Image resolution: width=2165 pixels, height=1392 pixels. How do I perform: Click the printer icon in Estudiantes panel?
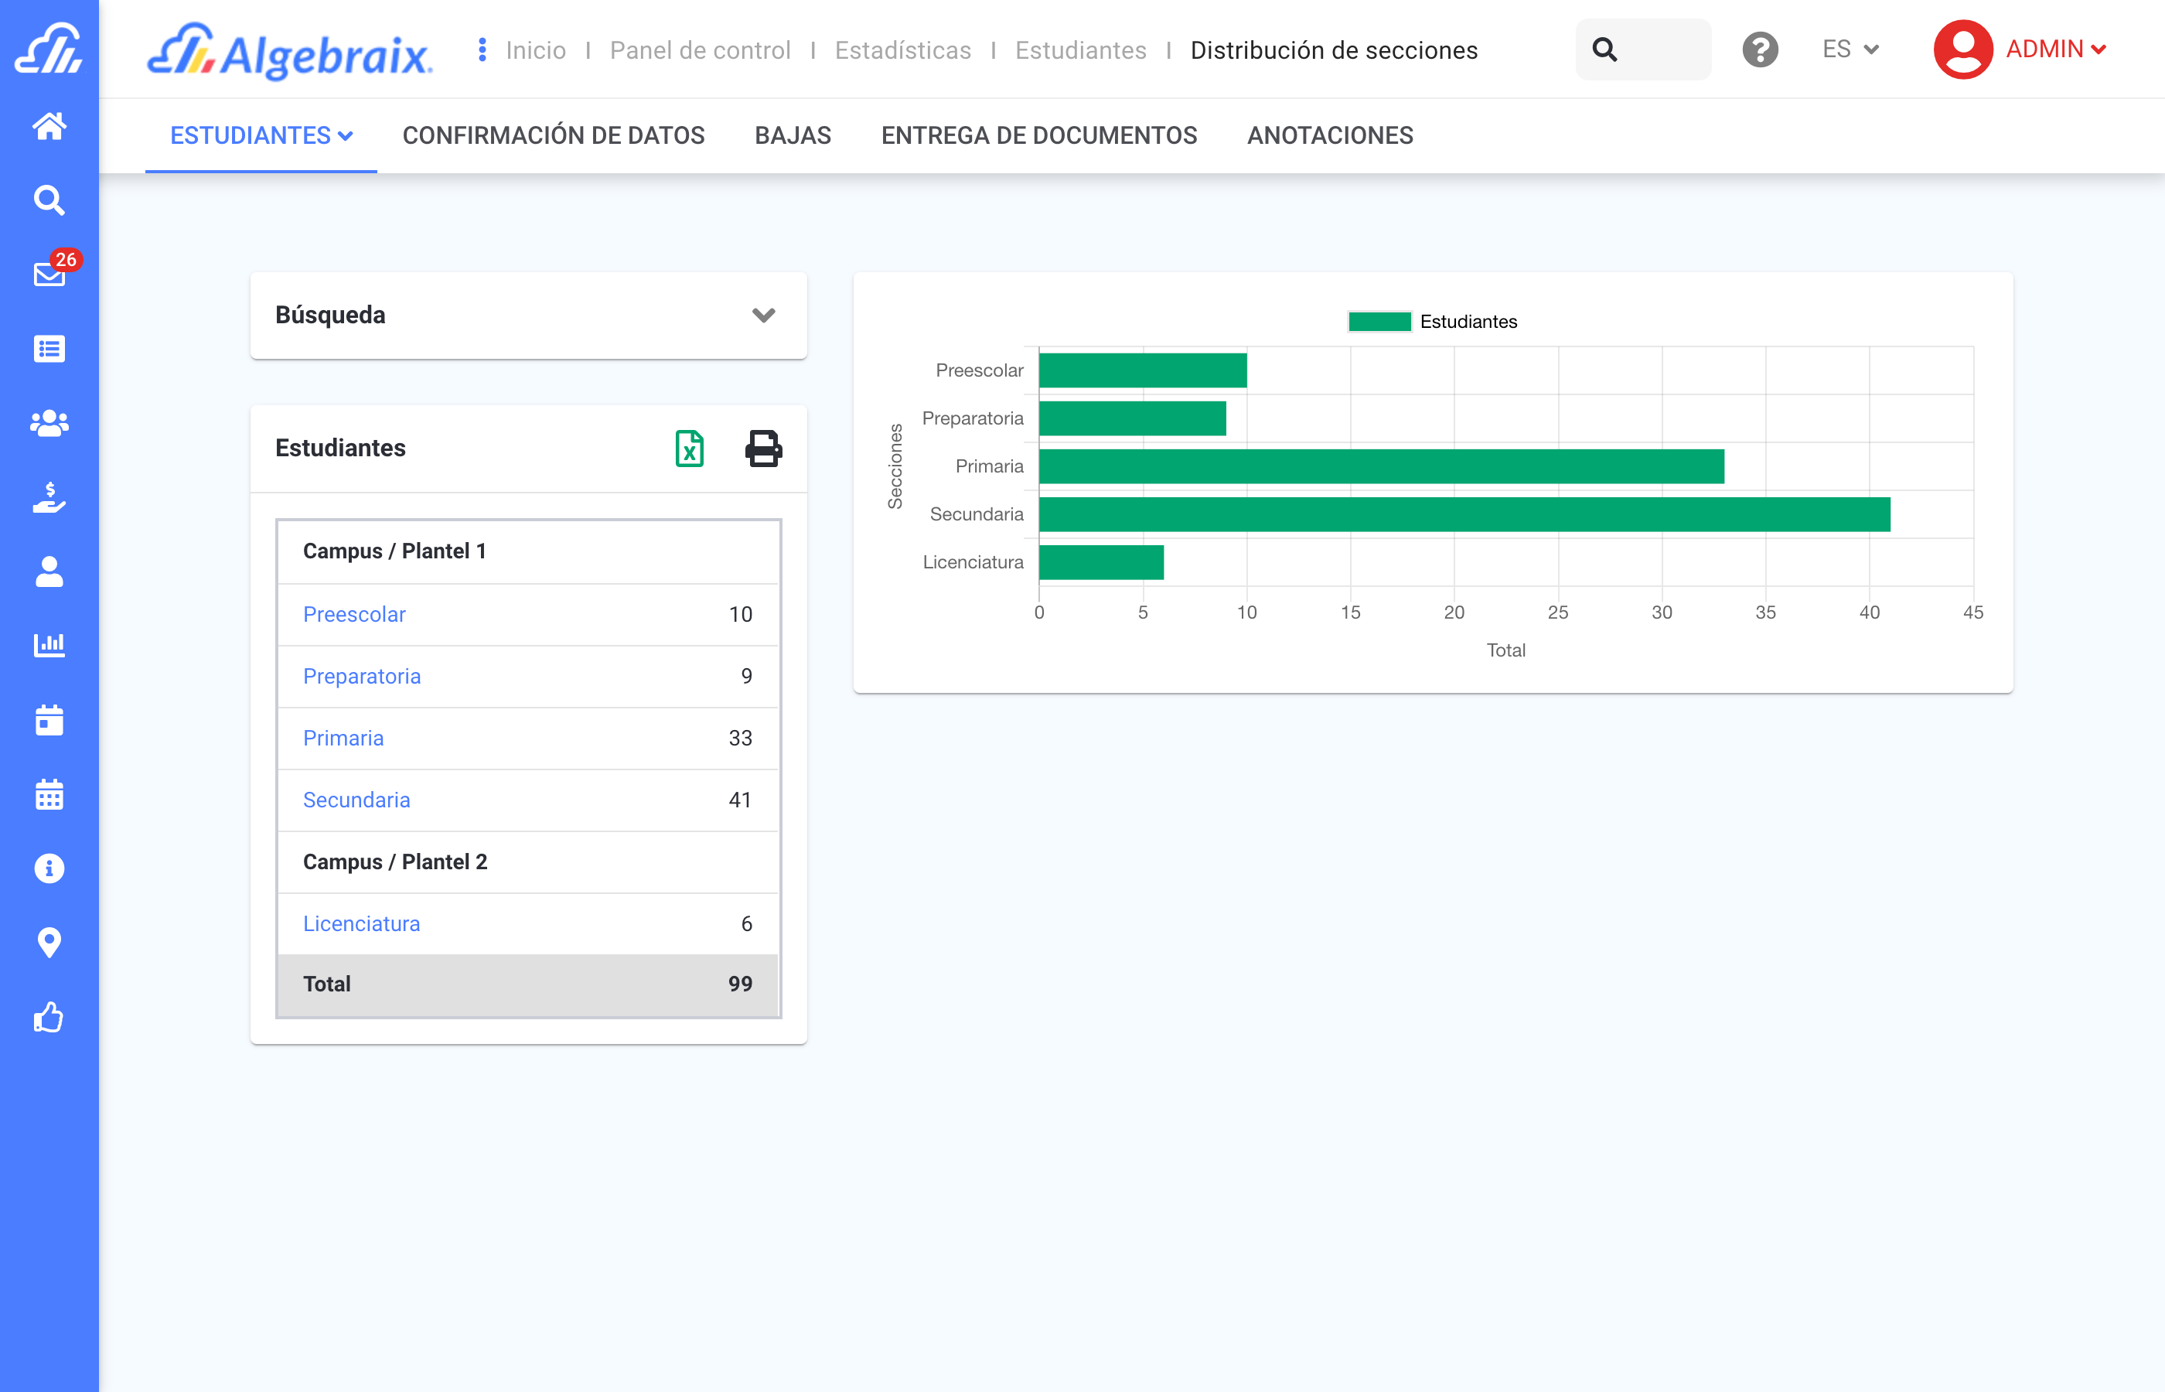[763, 449]
